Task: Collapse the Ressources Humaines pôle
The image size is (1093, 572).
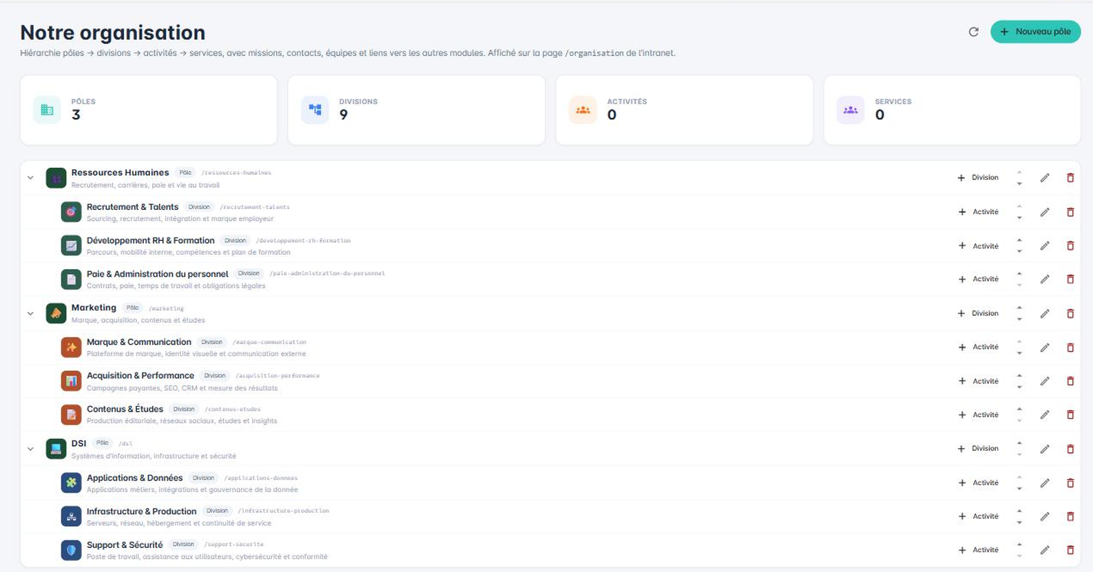Action: point(30,178)
